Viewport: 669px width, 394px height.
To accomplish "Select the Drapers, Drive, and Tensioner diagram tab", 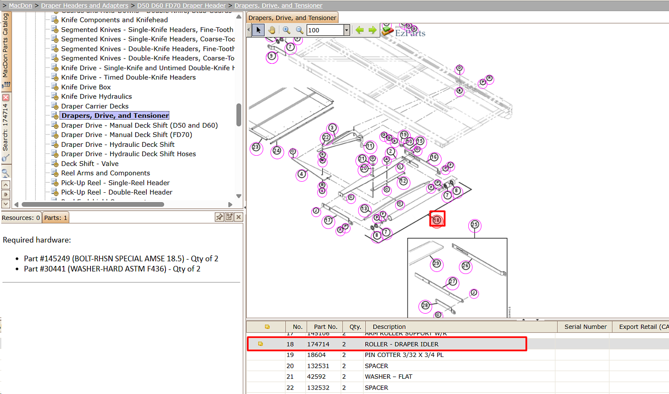I will click(292, 18).
